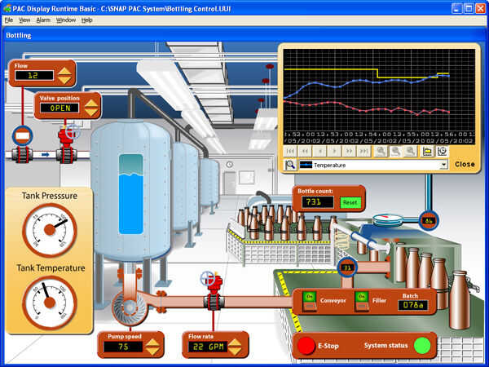Click the Batch field showing 078a
Screen dimensions: 489x367
pos(413,305)
